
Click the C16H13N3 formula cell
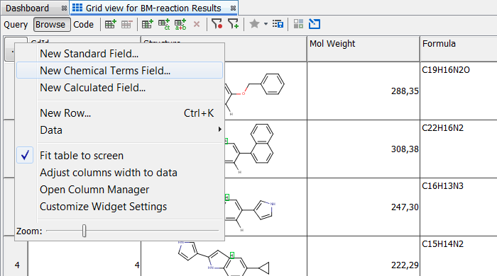click(x=459, y=207)
